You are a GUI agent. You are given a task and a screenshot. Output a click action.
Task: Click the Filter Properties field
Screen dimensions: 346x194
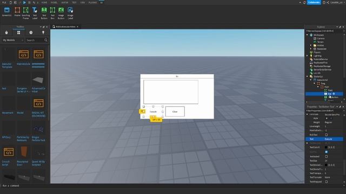324,110
